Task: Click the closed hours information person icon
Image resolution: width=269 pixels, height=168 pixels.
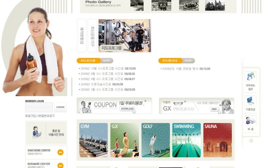Action: (x=36, y=132)
